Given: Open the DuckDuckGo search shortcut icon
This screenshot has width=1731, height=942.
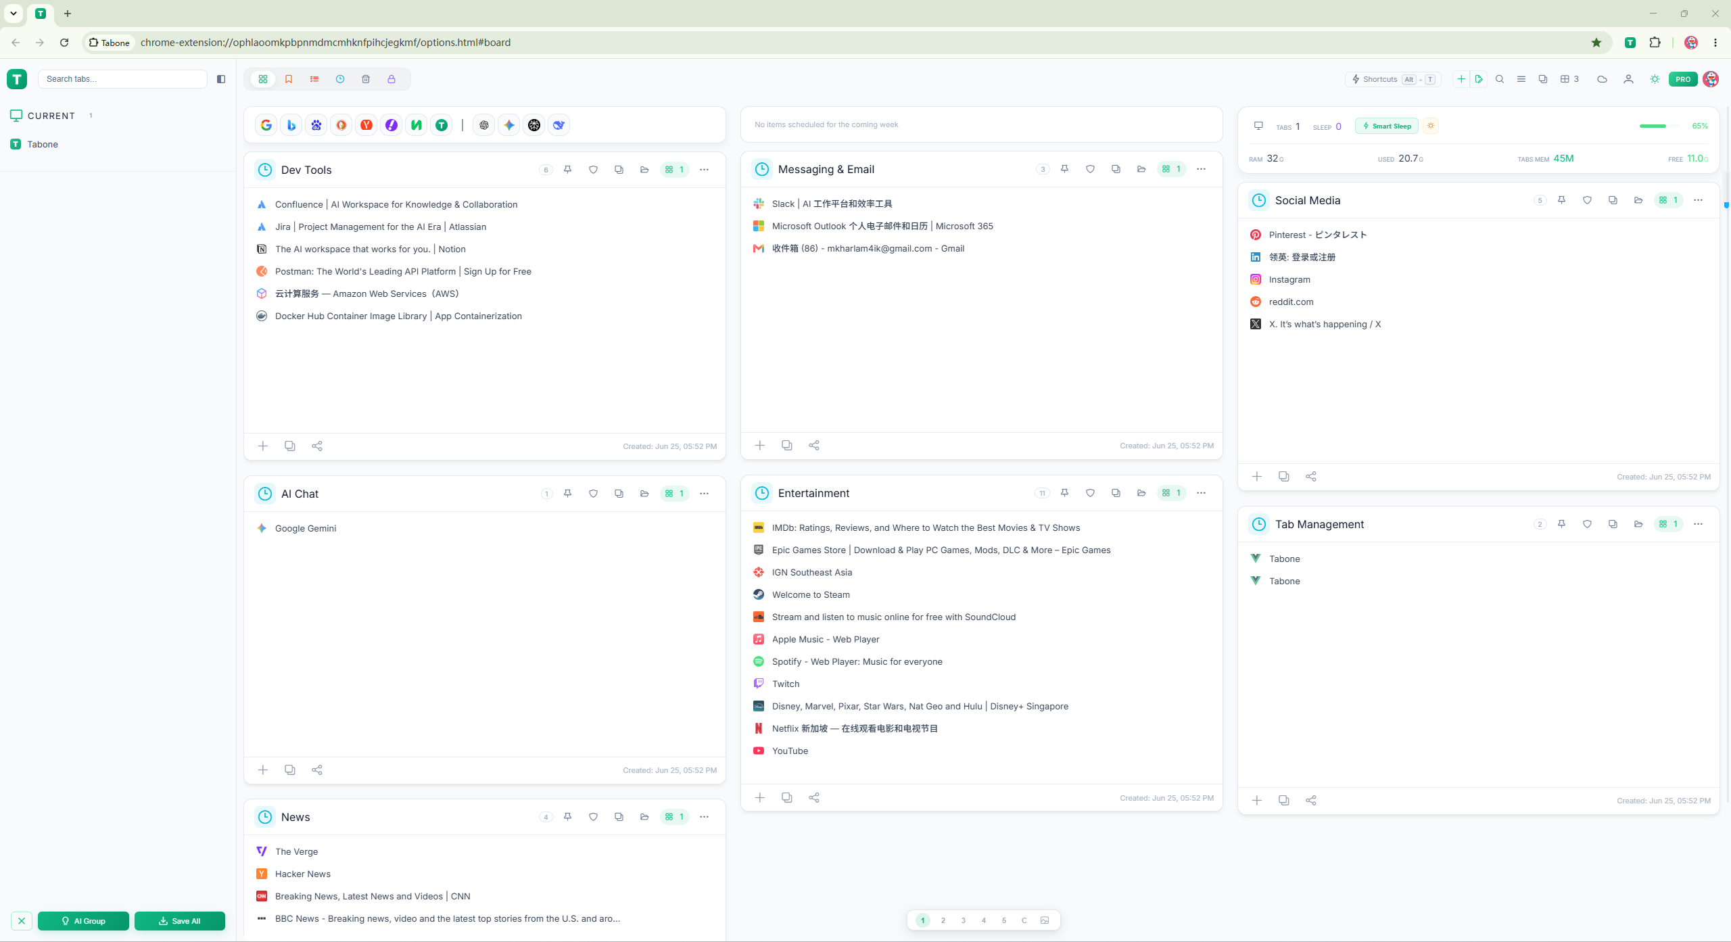Looking at the screenshot, I should tap(341, 125).
